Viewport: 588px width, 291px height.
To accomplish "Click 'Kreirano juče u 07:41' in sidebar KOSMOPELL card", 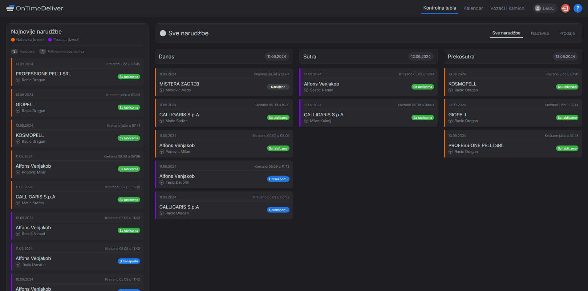I will 124,126.
